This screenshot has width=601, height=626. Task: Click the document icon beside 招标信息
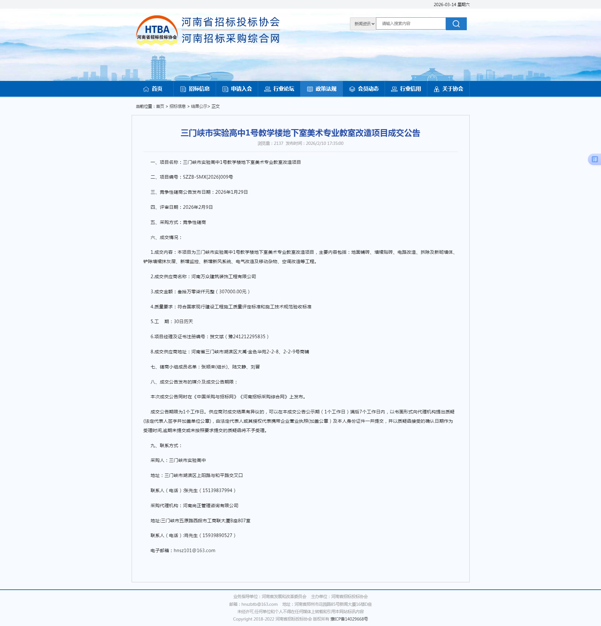183,89
